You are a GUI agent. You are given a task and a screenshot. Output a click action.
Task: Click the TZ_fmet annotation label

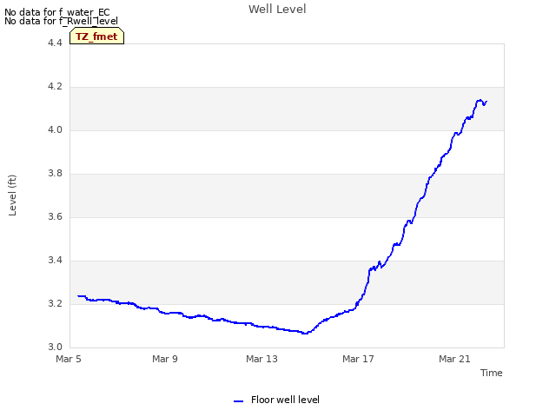(96, 36)
